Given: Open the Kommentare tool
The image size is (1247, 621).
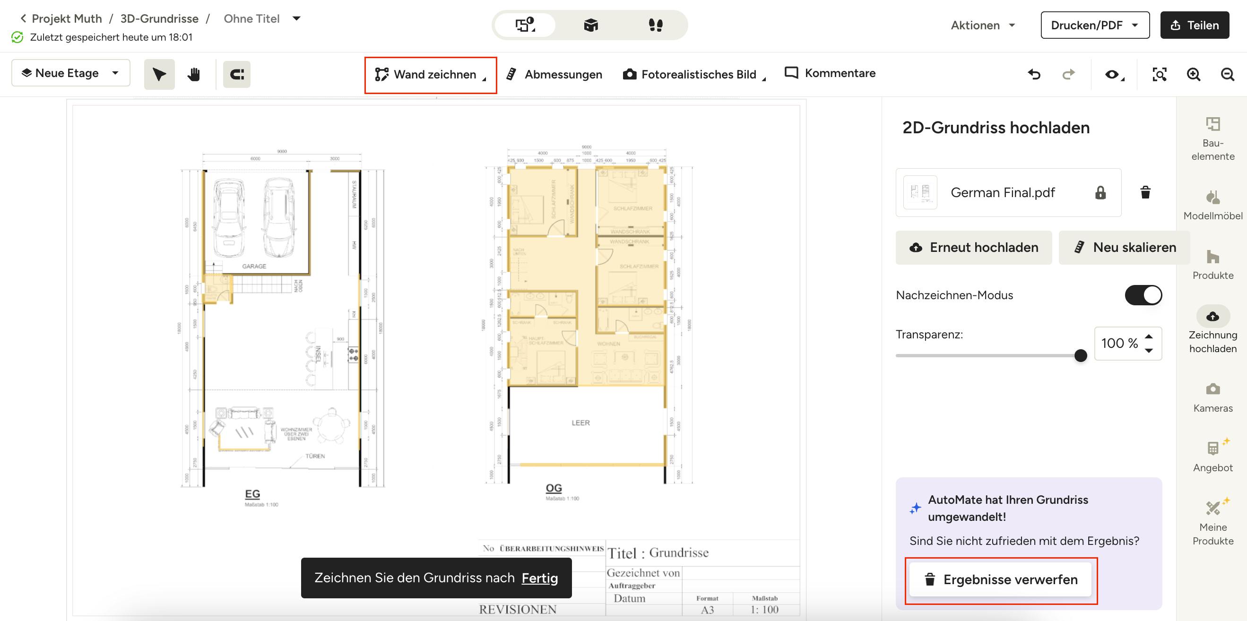Looking at the screenshot, I should pyautogui.click(x=830, y=73).
